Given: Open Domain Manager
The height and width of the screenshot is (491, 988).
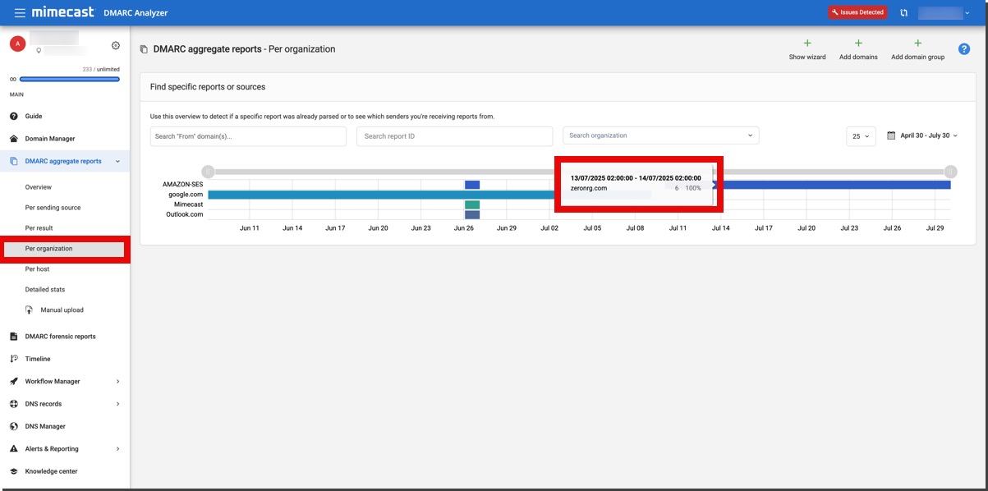Looking at the screenshot, I should click(x=50, y=139).
